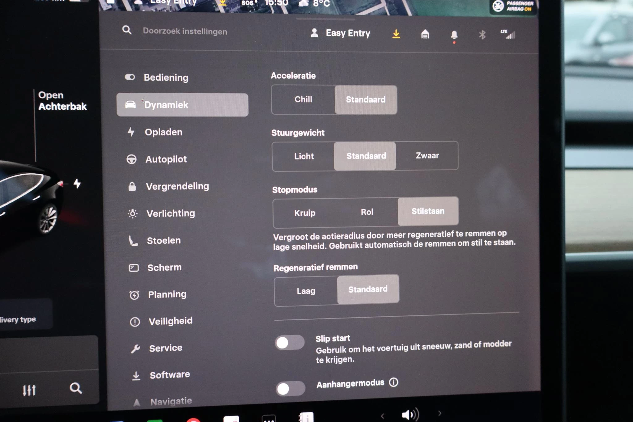Select Chill acceleration mode

point(303,99)
